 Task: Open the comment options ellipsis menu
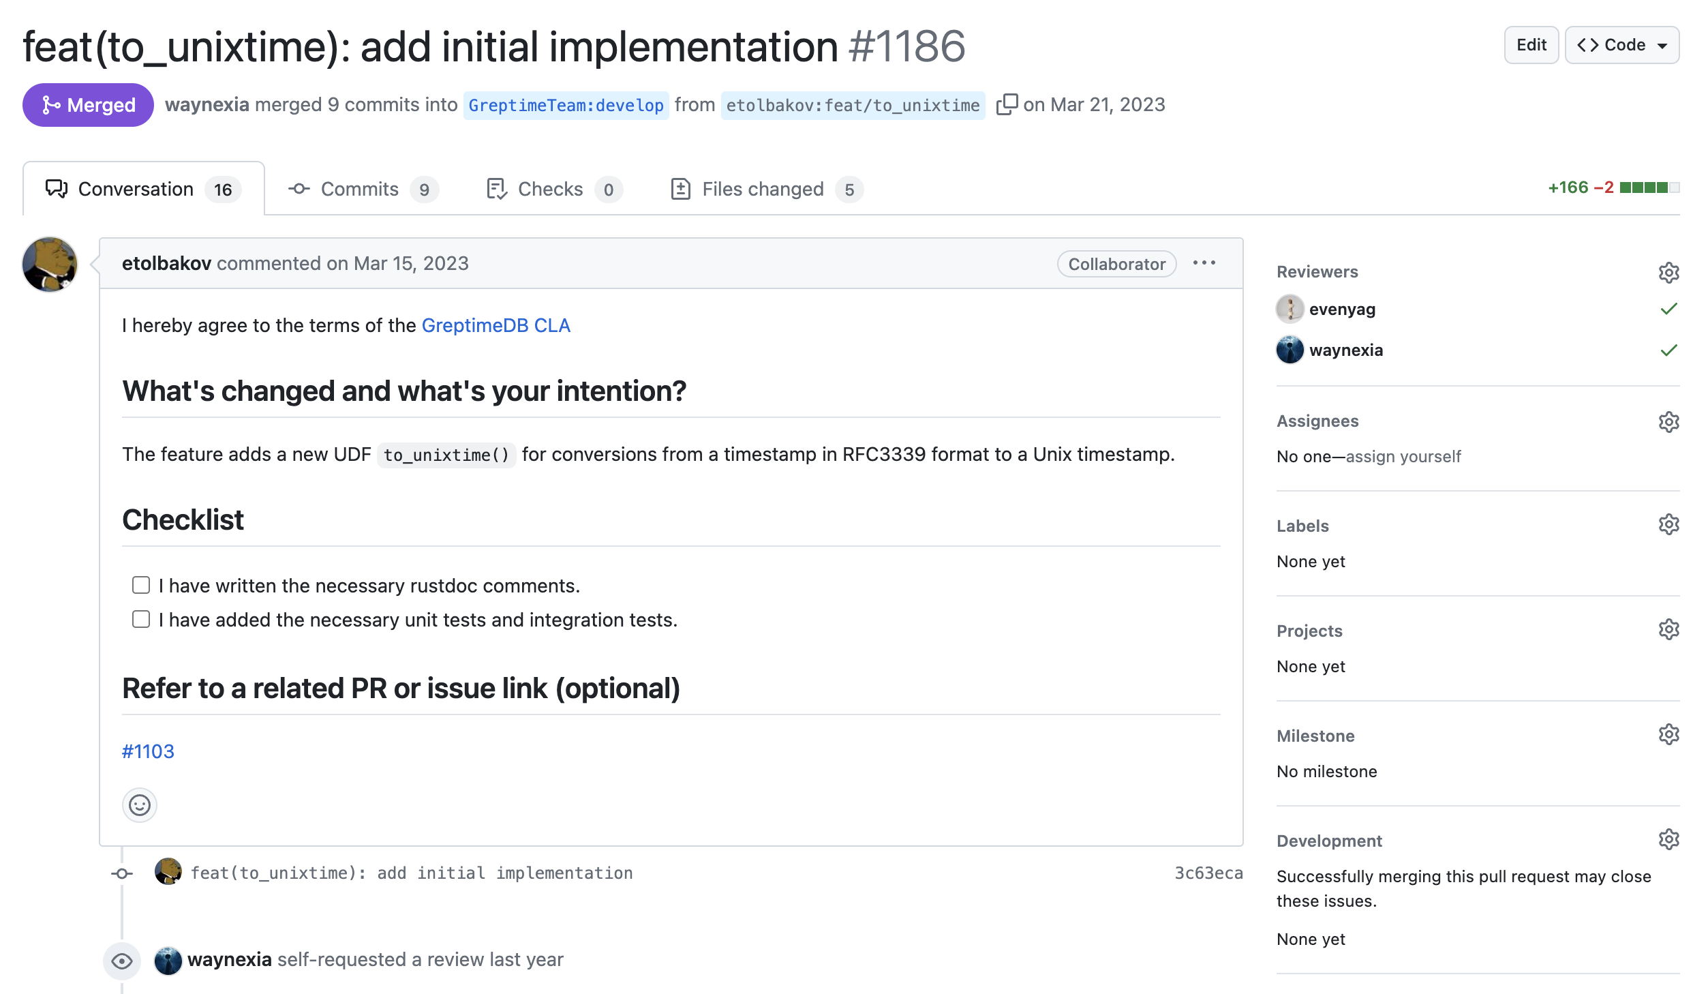point(1204,264)
